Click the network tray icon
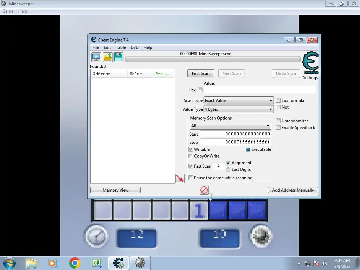The image size is (360, 270). click(x=307, y=263)
